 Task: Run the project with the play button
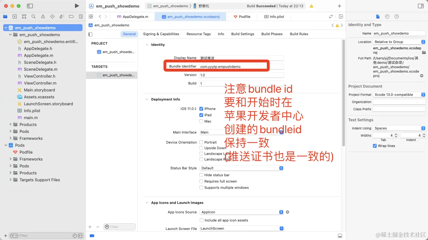pyautogui.click(x=77, y=6)
